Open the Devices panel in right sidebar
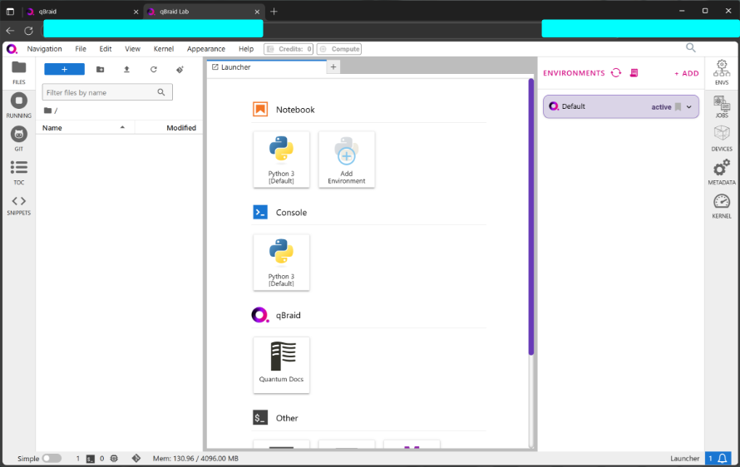The image size is (740, 467). coord(722,139)
